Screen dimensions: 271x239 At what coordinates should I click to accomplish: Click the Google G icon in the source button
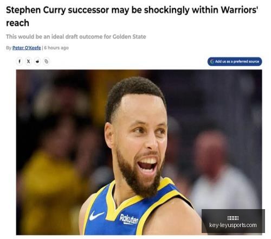tap(212, 61)
